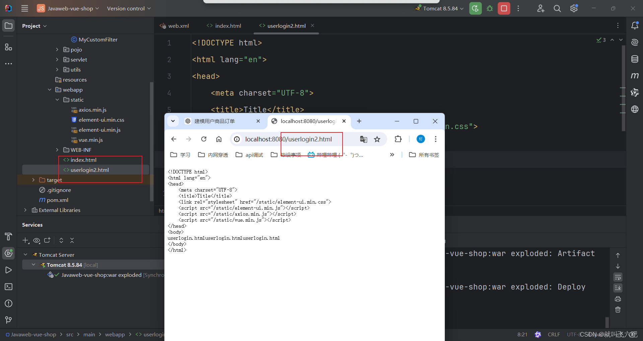
Task: Open Project tool window folder icon
Action: [x=8, y=26]
